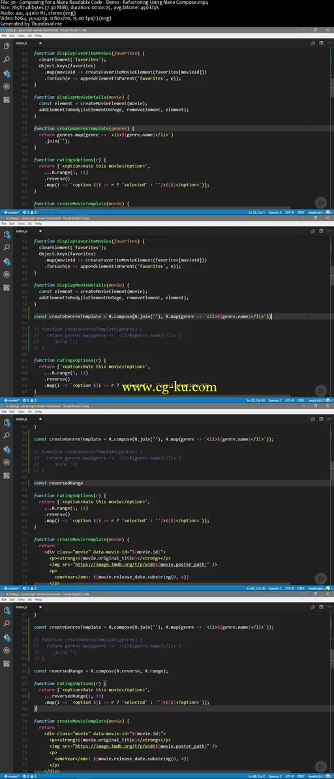The height and width of the screenshot is (779, 334).
Task: Open Debug icon in first frame's activity bar
Action: (x=7, y=86)
